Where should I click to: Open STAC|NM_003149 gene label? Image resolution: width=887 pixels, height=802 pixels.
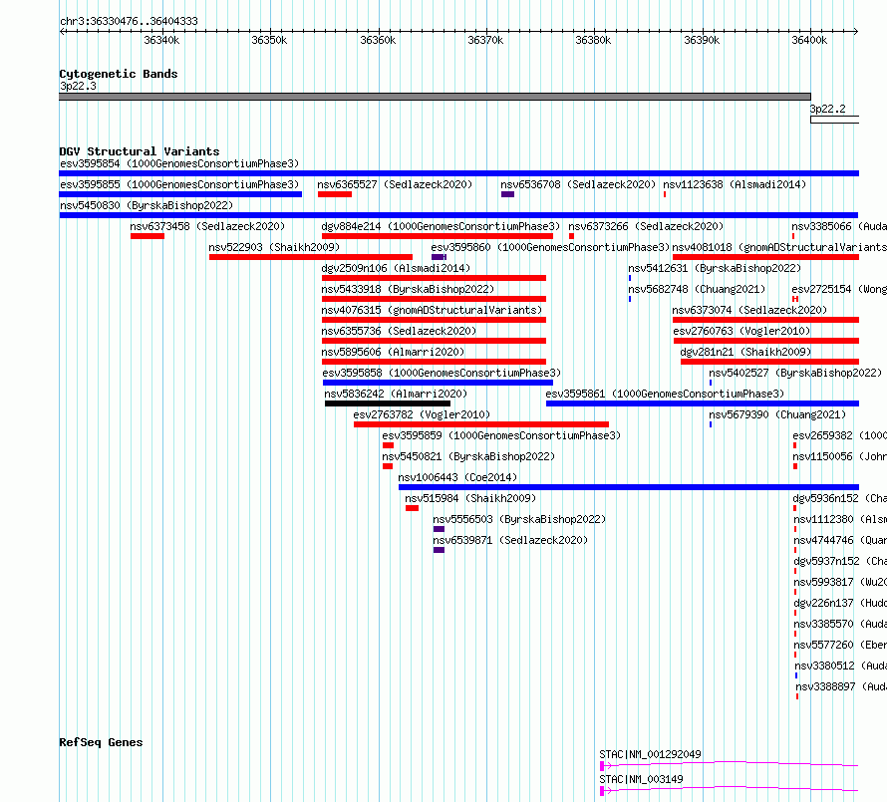point(641,779)
